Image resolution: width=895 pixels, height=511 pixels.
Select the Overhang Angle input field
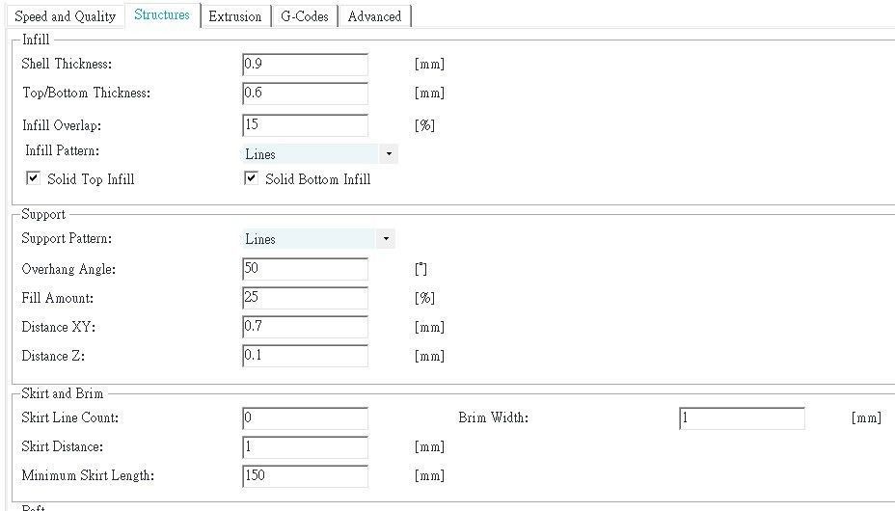pyautogui.click(x=305, y=269)
